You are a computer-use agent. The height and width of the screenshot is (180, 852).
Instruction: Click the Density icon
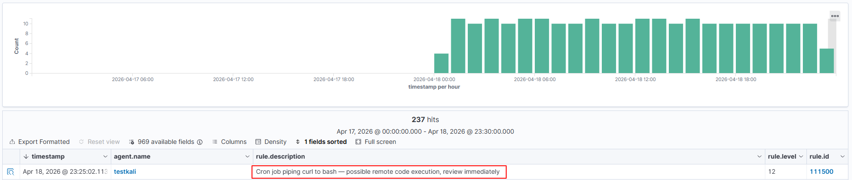click(258, 142)
